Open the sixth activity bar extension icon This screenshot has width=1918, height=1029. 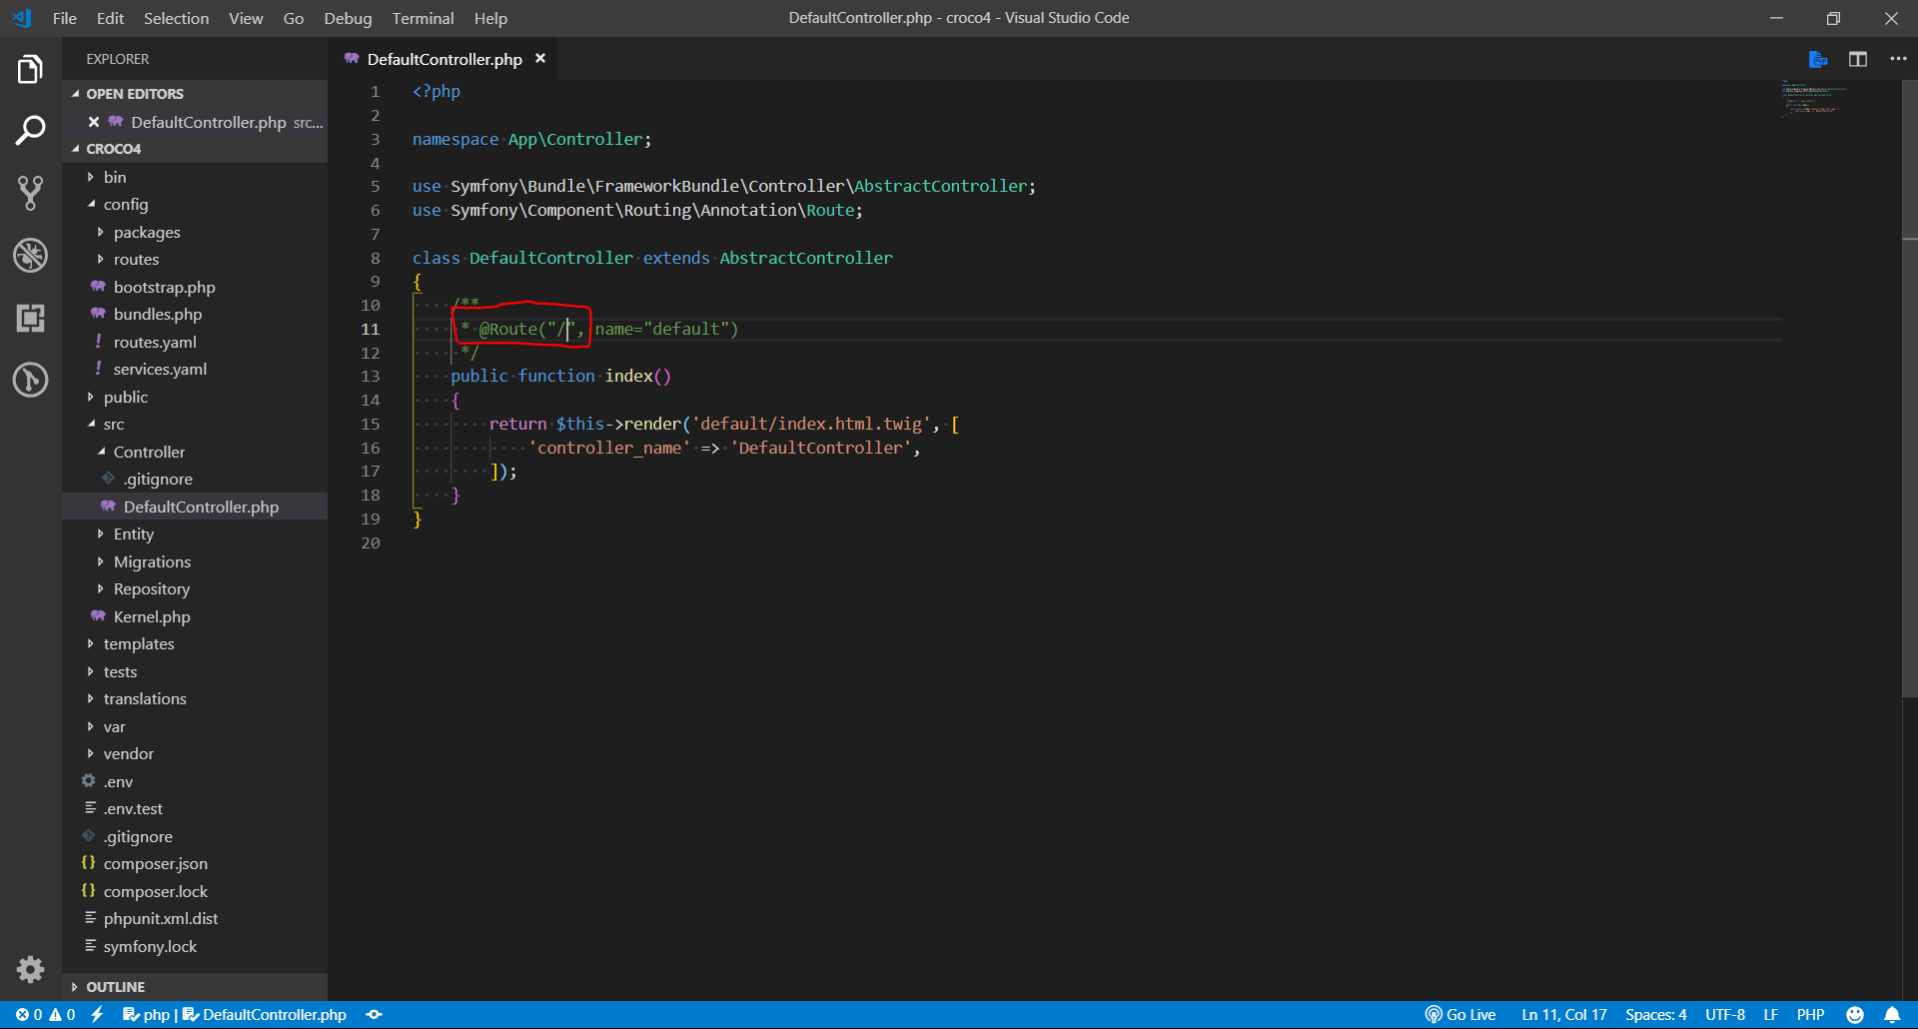30,380
